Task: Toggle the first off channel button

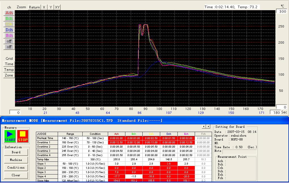Action: (9, 41)
